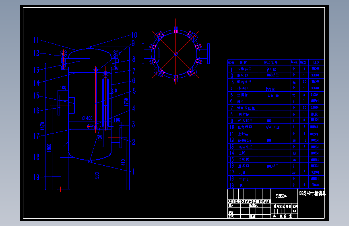349x226 pixels.
Task: Click the 上封头 name in table row 11
Action: point(243,134)
